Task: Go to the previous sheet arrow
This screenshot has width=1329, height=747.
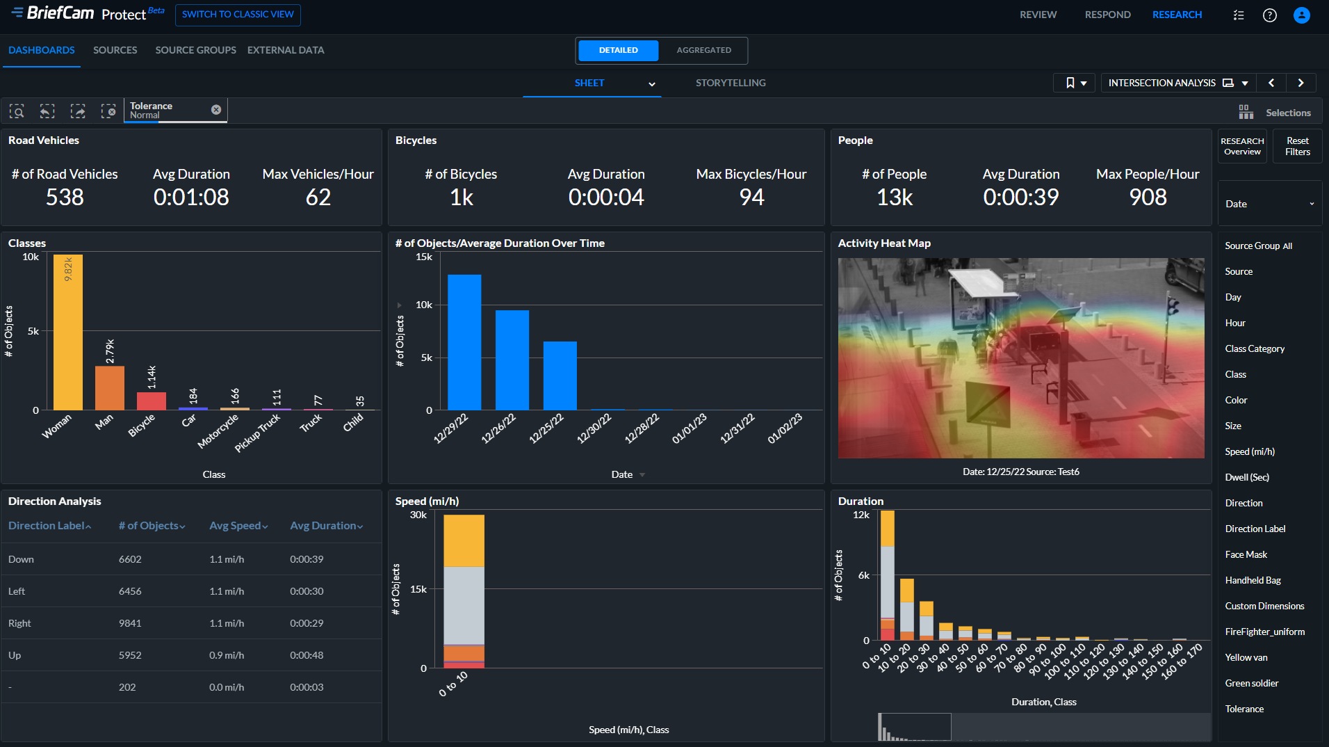Action: click(x=1271, y=83)
